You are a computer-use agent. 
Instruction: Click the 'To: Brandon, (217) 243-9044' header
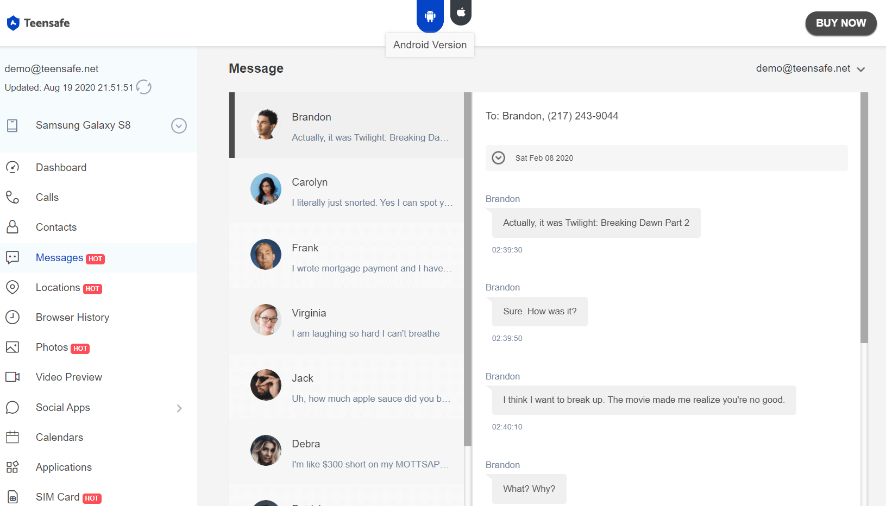552,116
